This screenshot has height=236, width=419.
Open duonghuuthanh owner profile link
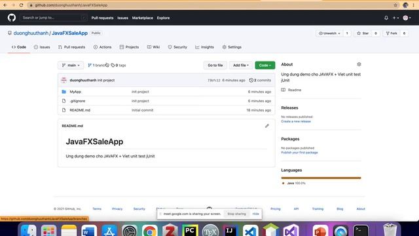31,33
